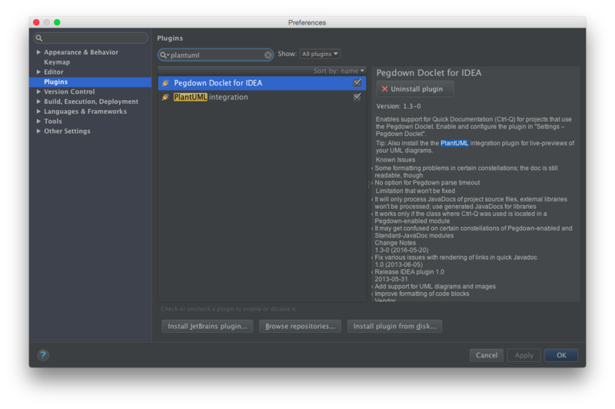The width and height of the screenshot is (615, 409).
Task: Click Install JetBrains plugin... button
Action: (207, 326)
